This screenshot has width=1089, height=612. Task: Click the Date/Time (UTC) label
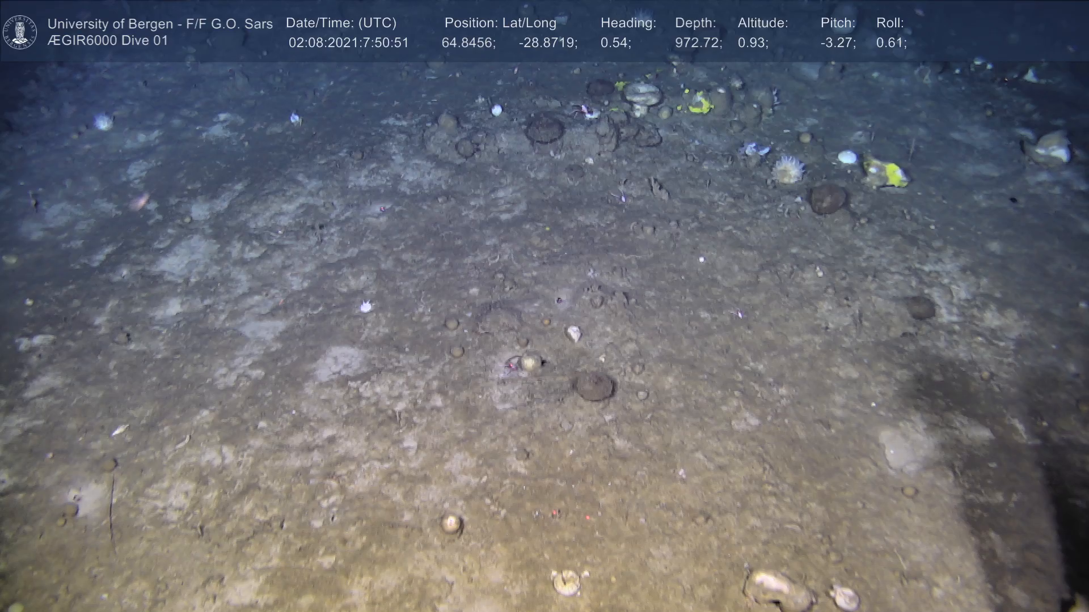341,23
